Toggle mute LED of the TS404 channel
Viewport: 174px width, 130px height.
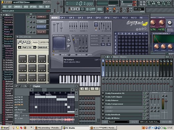click(28, 22)
